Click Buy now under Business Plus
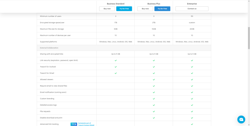 pos(145,9)
